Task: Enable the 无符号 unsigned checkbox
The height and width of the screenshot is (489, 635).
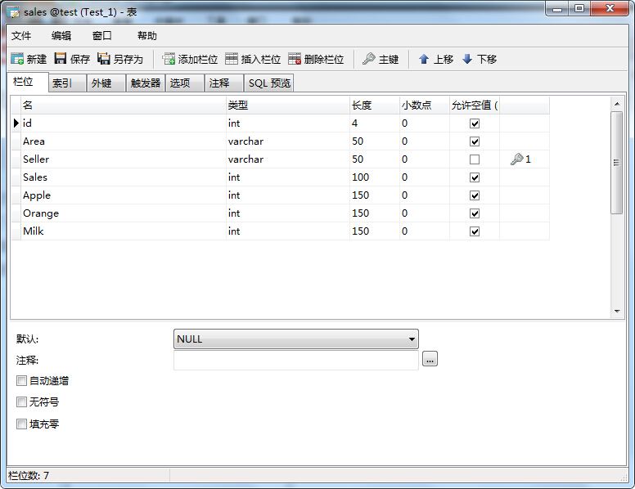Action: coord(21,402)
